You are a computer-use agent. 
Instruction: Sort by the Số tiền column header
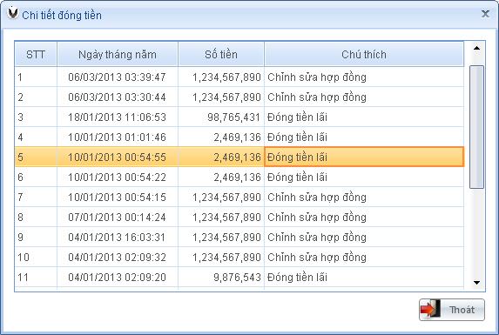221,54
